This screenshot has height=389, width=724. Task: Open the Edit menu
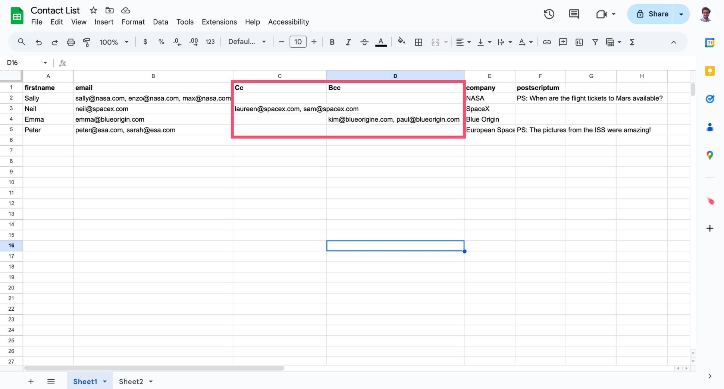point(57,22)
